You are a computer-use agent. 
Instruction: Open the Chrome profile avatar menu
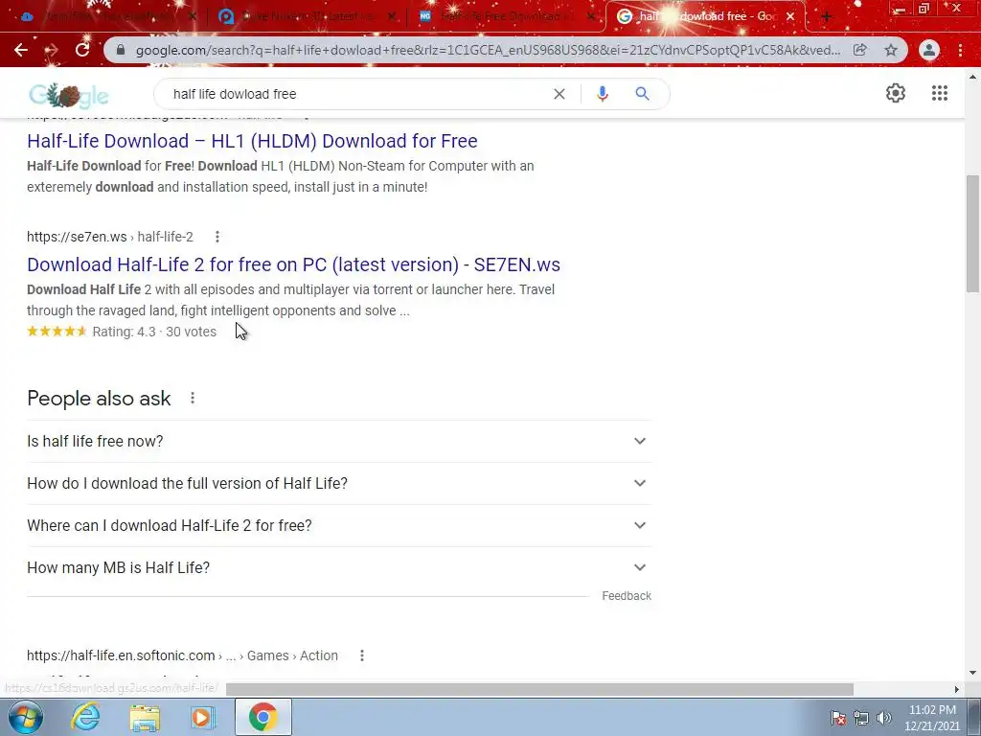[x=929, y=50]
